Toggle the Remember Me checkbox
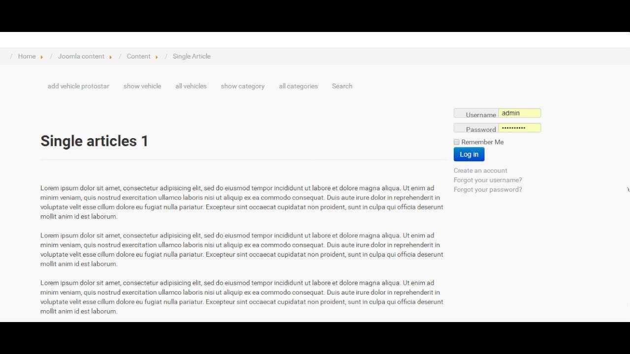 click(457, 142)
